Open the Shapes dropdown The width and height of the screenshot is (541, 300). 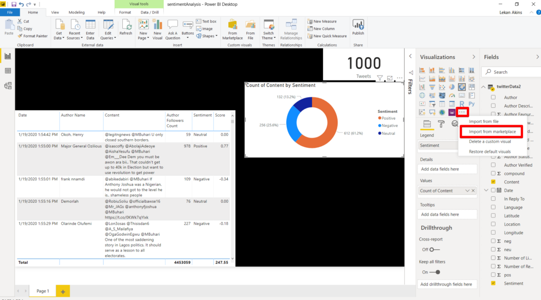point(207,36)
